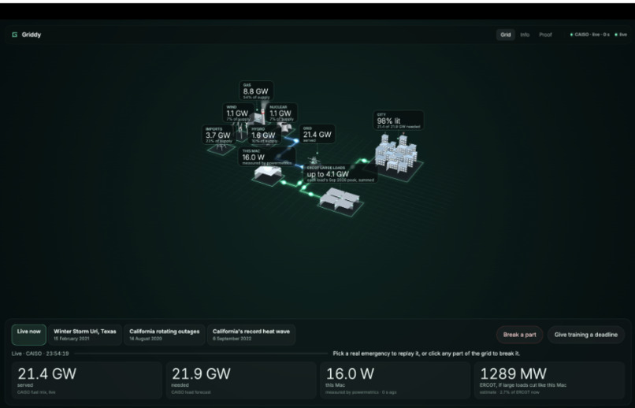Replay California rotating outages scenario

coord(165,335)
